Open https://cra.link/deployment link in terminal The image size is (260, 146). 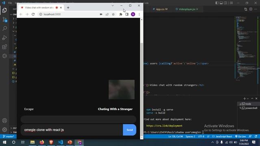164,126
